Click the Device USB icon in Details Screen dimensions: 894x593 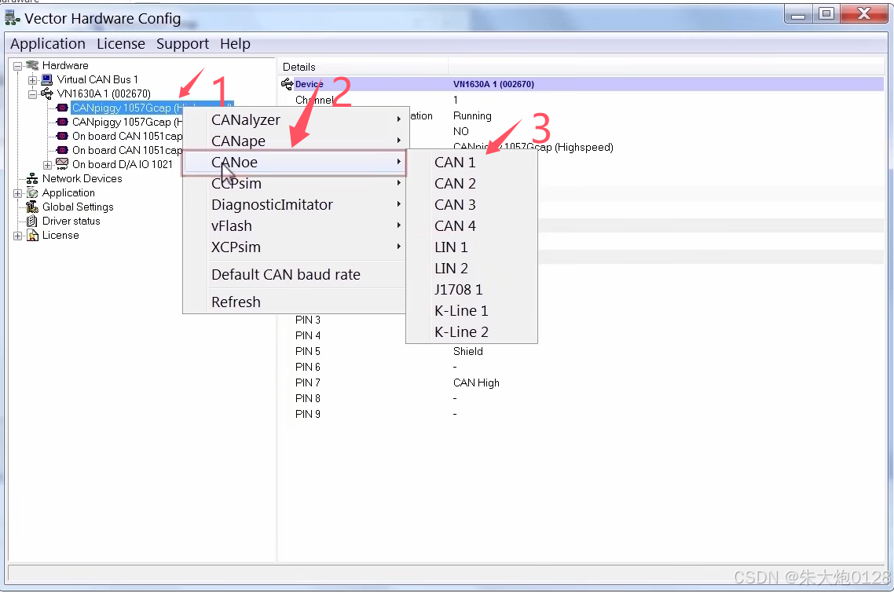click(288, 84)
